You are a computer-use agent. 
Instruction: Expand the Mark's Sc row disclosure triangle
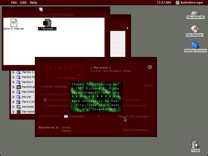point(14,102)
